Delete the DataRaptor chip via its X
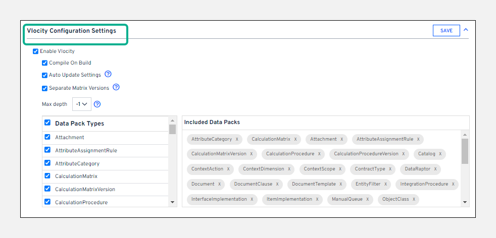Viewport: 496px width, 238px height. pos(435,169)
